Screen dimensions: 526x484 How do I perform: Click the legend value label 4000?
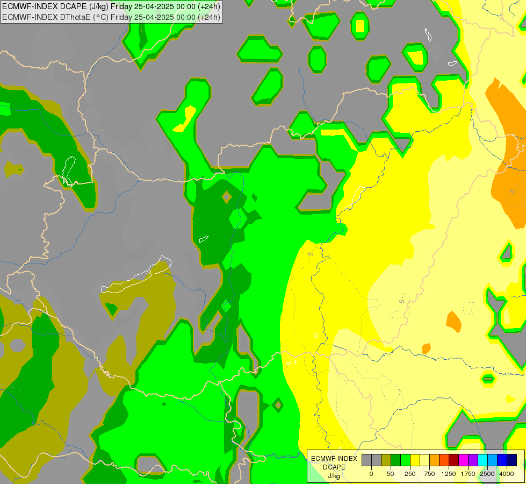coord(507,474)
